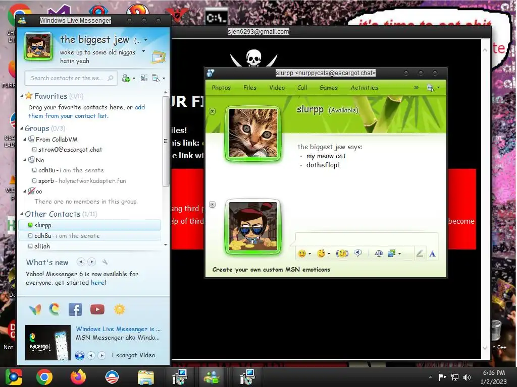The height and width of the screenshot is (387, 517).
Task: Open the display name status dropdown
Action: 146,40
